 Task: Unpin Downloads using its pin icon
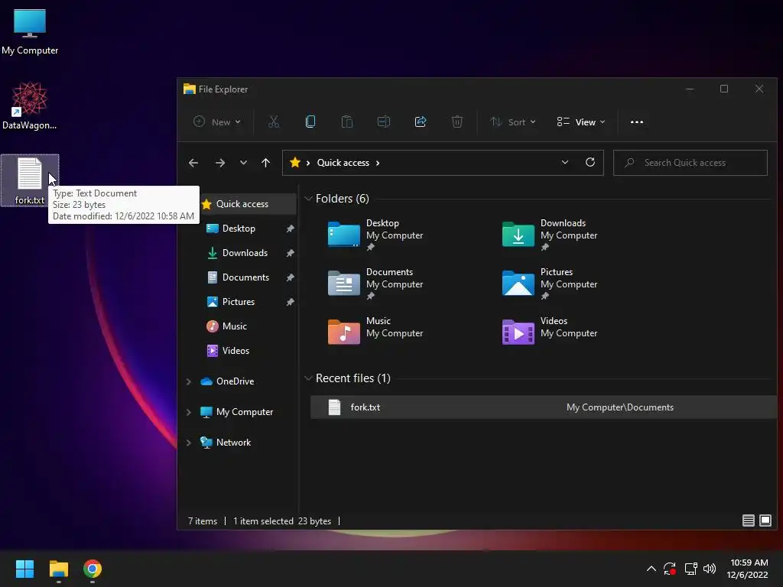(x=290, y=253)
